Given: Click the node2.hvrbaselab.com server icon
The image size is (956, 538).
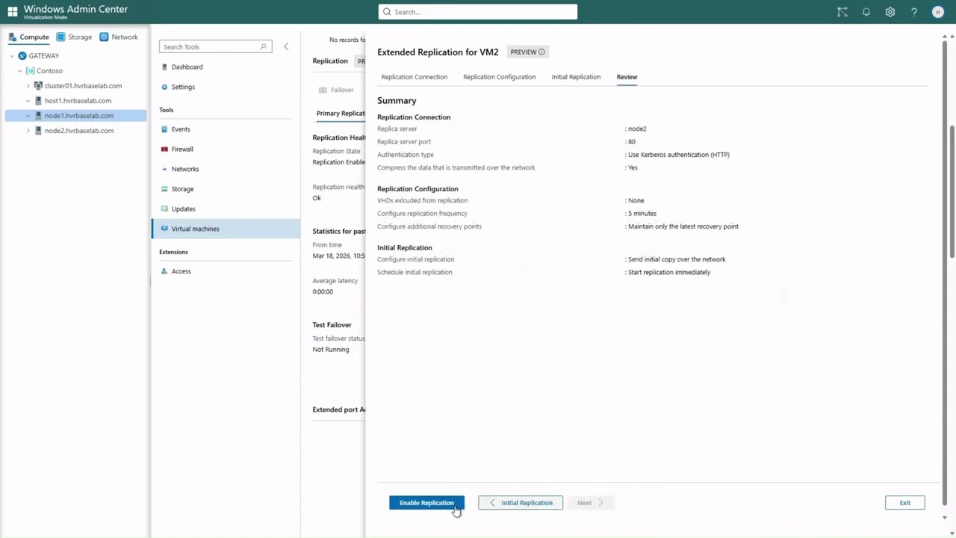Looking at the screenshot, I should 38,131.
